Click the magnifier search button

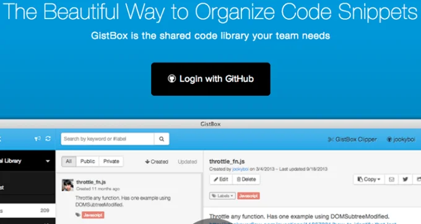pyautogui.click(x=162, y=139)
